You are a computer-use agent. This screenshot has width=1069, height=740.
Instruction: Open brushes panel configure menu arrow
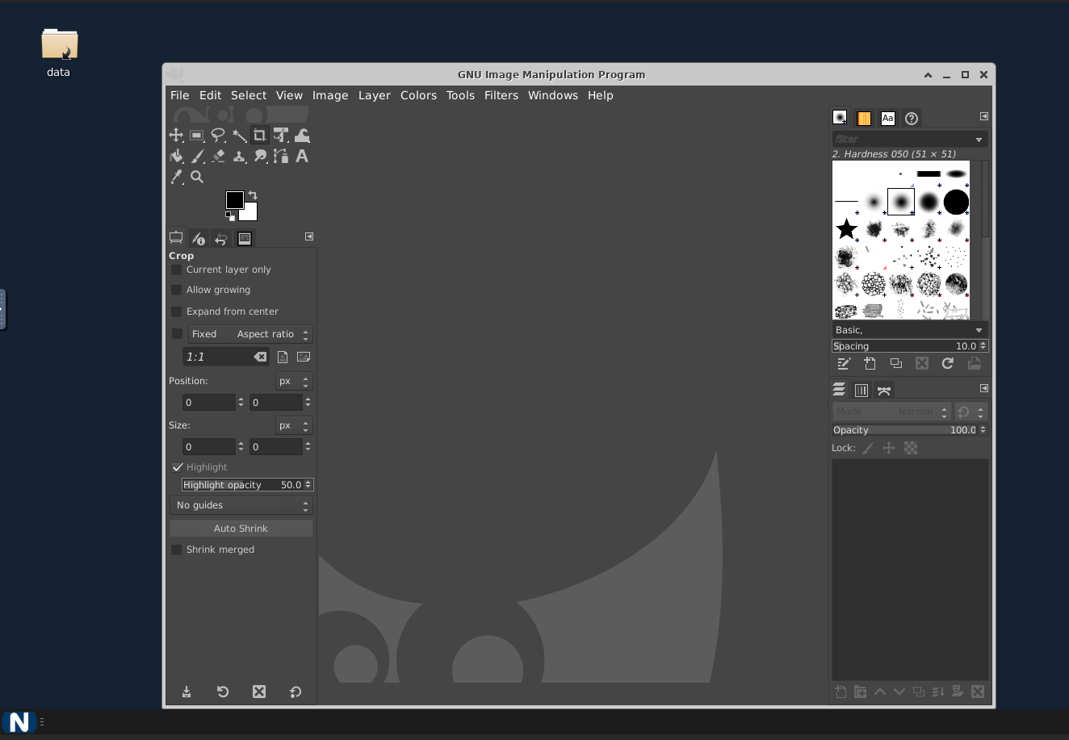pyautogui.click(x=983, y=116)
